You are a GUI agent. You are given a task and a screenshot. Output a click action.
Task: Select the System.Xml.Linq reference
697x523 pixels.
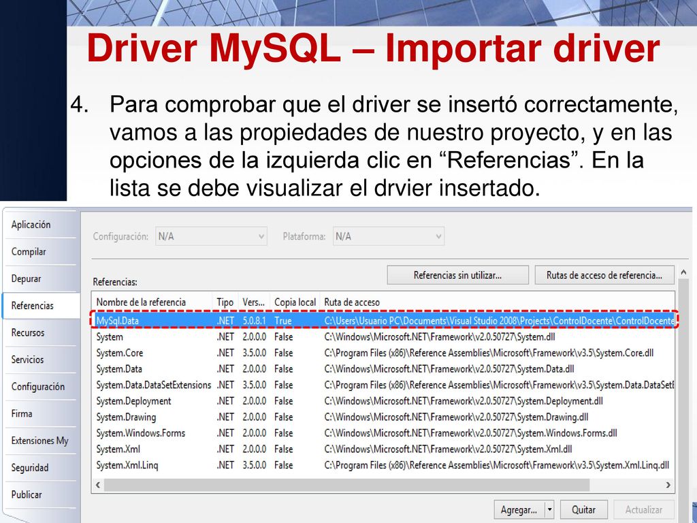click(x=383, y=464)
